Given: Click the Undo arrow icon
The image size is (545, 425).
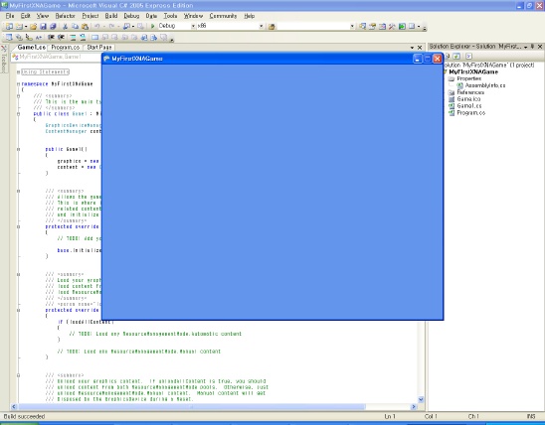Looking at the screenshot, I should pyautogui.click(x=97, y=27).
